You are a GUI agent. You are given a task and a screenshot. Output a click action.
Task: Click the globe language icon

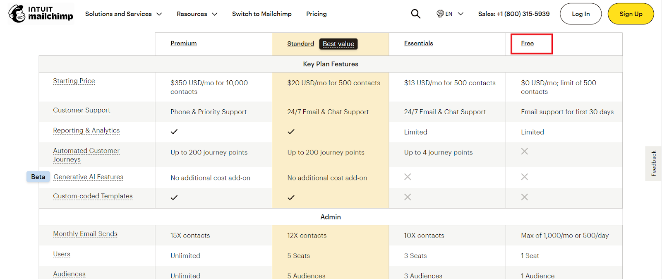[x=440, y=14]
